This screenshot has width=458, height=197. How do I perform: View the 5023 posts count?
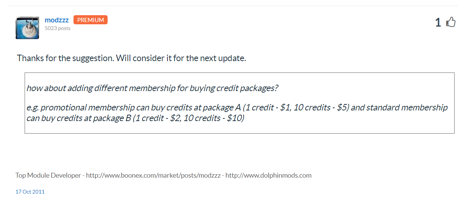58,28
